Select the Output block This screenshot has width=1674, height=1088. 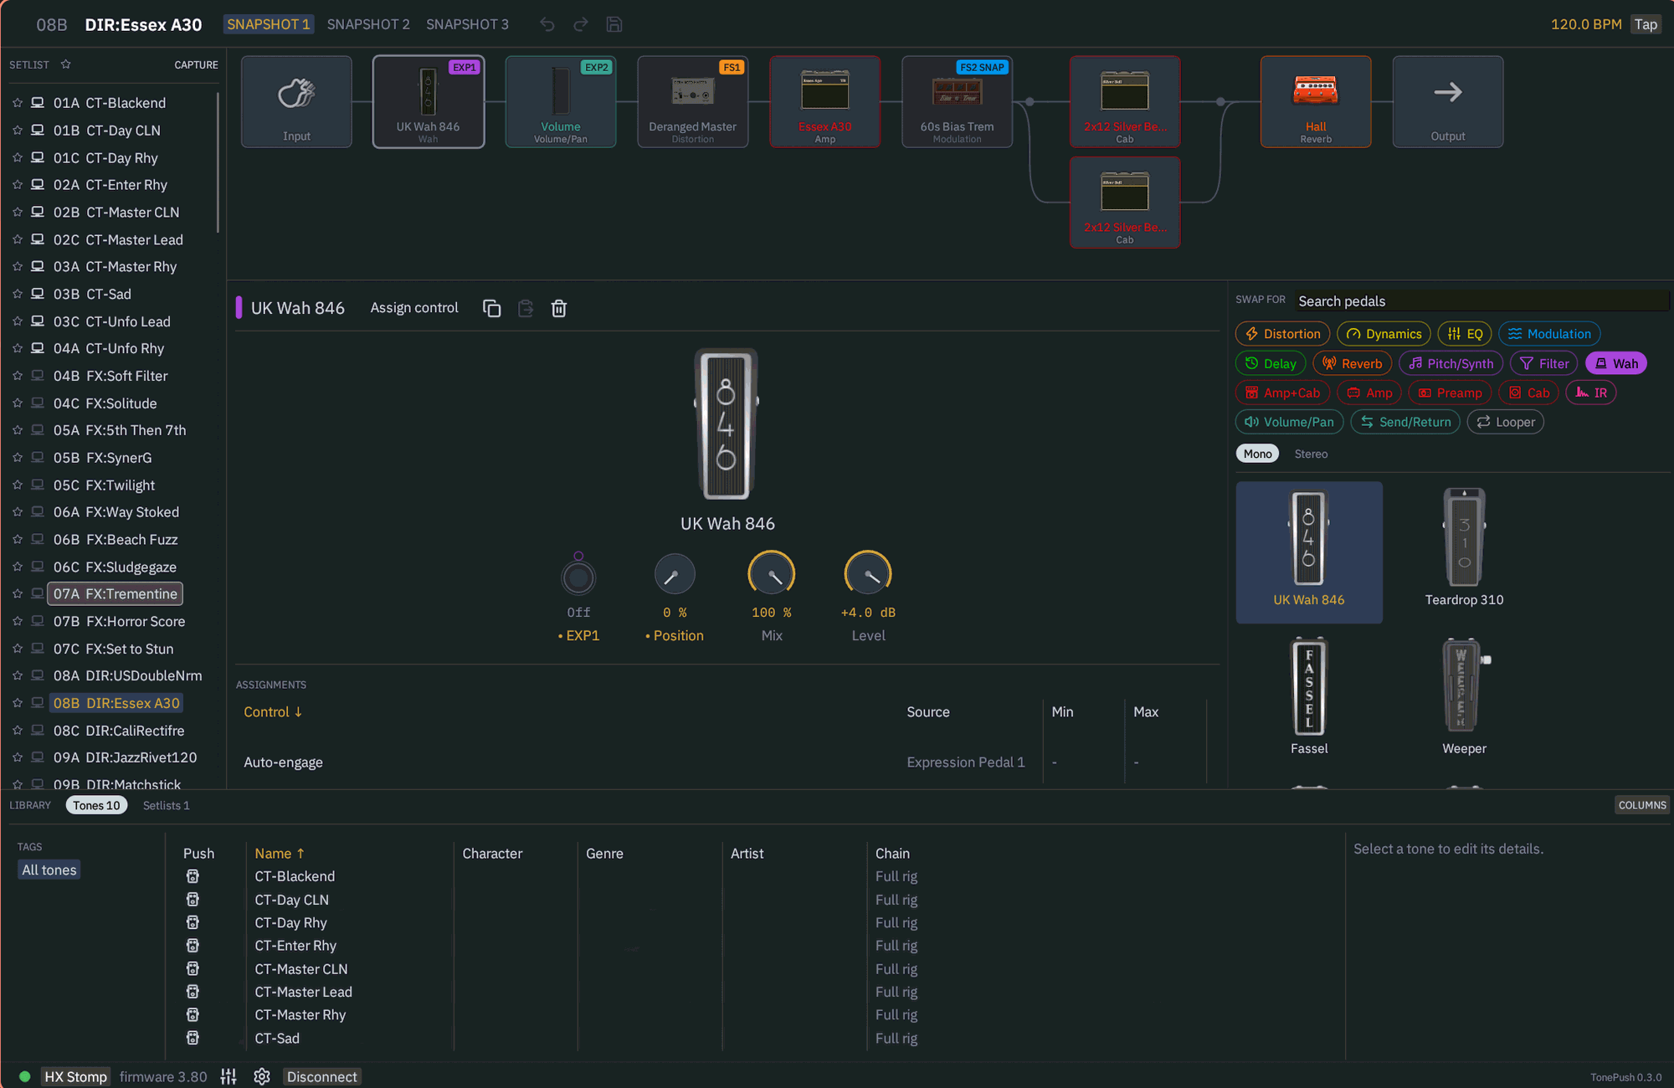point(1448,102)
